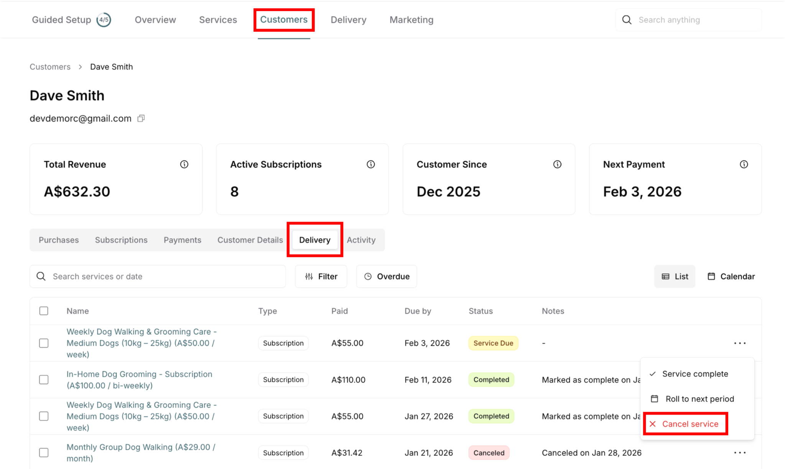The height and width of the screenshot is (469, 785).
Task: Open three-dot menu for Service Due row
Action: [x=739, y=343]
